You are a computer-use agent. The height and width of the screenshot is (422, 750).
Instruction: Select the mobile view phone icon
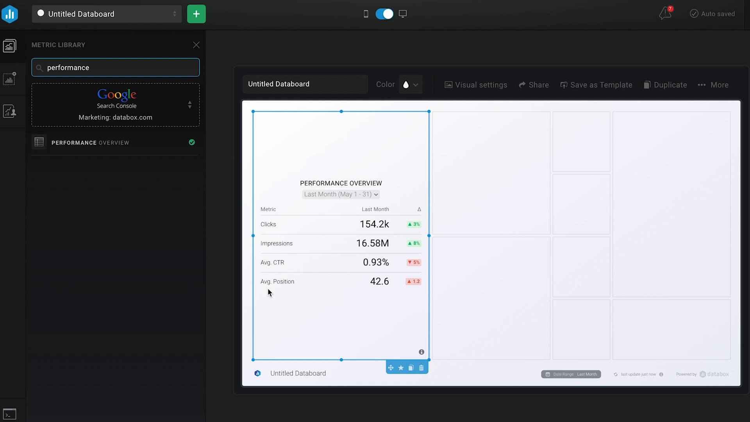[366, 14]
